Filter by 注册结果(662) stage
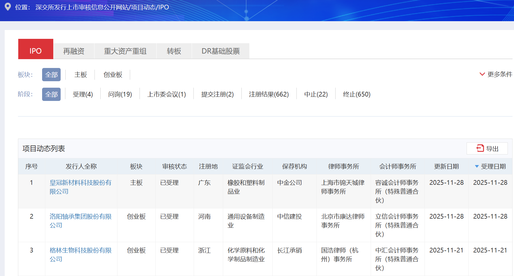Screen dimensions: 514x276 tap(269, 94)
